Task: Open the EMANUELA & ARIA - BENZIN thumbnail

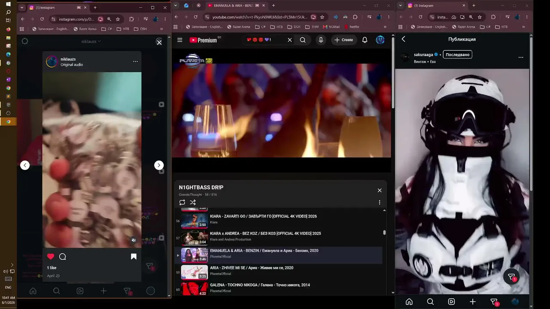Action: click(194, 255)
